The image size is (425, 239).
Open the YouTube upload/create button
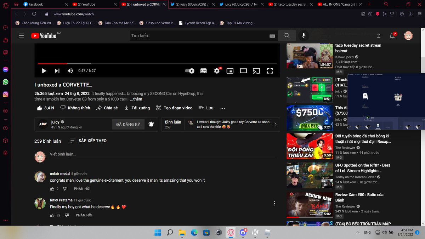click(x=379, y=36)
